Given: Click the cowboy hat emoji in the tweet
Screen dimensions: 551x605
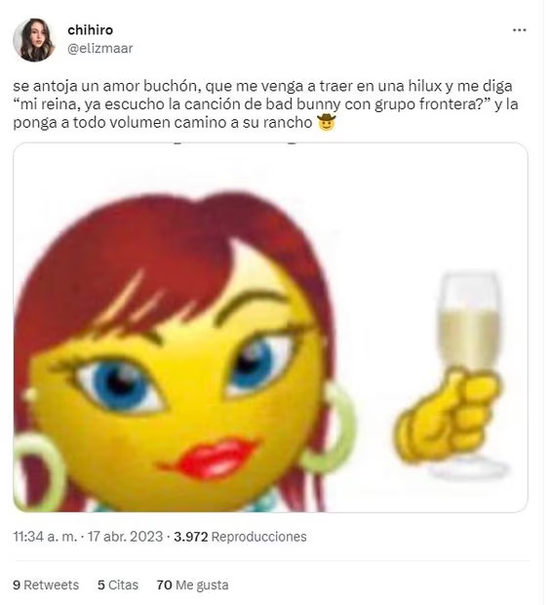Looking at the screenshot, I should pos(326,122).
